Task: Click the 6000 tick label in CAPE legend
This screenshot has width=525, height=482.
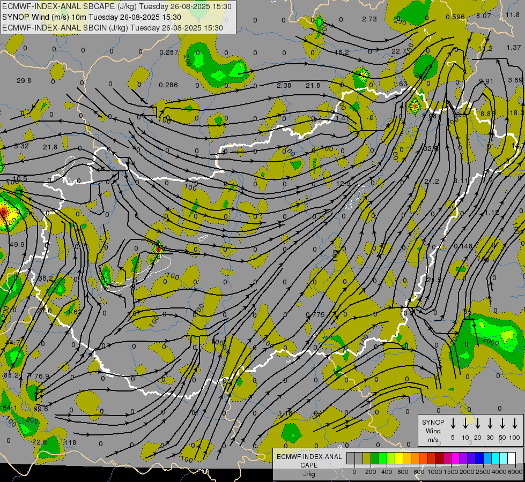Action: pos(515,472)
